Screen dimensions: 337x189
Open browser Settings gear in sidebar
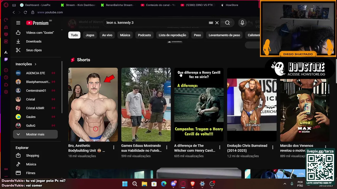6,92
